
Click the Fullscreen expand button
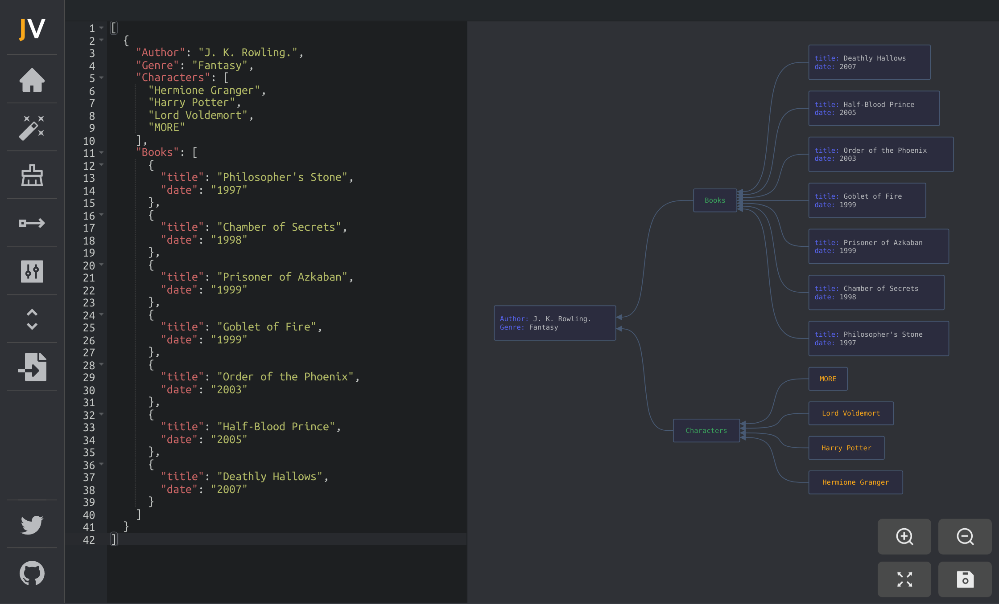tap(905, 578)
